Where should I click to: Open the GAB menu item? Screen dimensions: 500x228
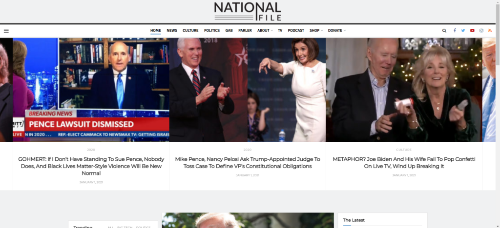[x=229, y=31]
